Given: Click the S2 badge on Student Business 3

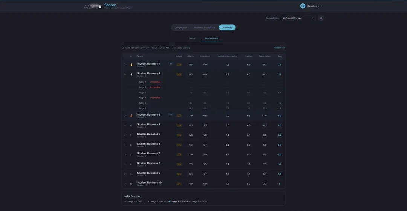Looking at the screenshot, I should click(171, 114).
